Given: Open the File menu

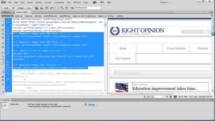Looking at the screenshot, I should [x=10, y=2].
